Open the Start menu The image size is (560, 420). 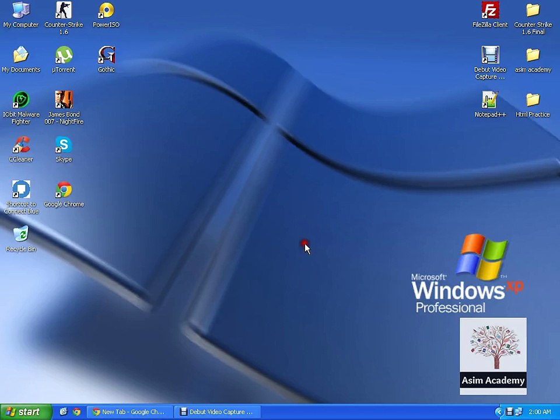tap(26, 412)
